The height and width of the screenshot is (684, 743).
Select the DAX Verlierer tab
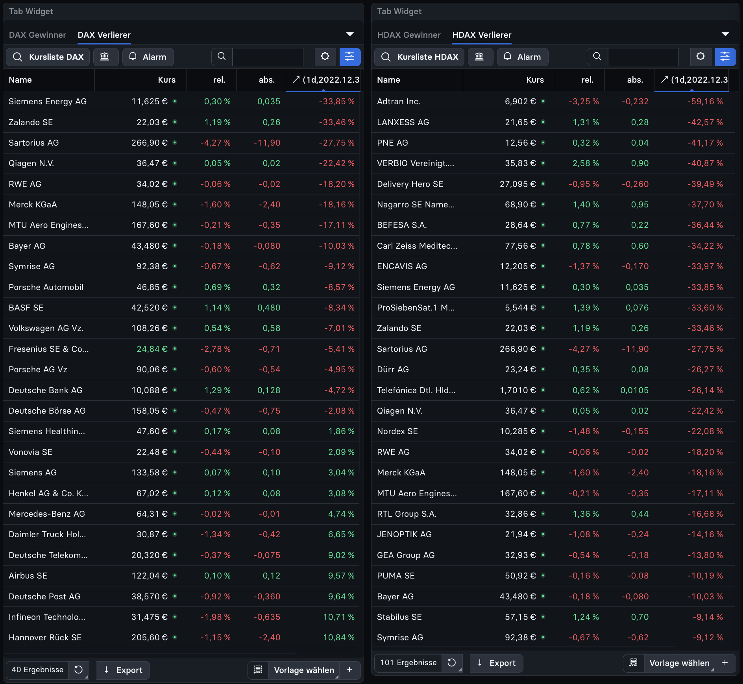pos(104,35)
